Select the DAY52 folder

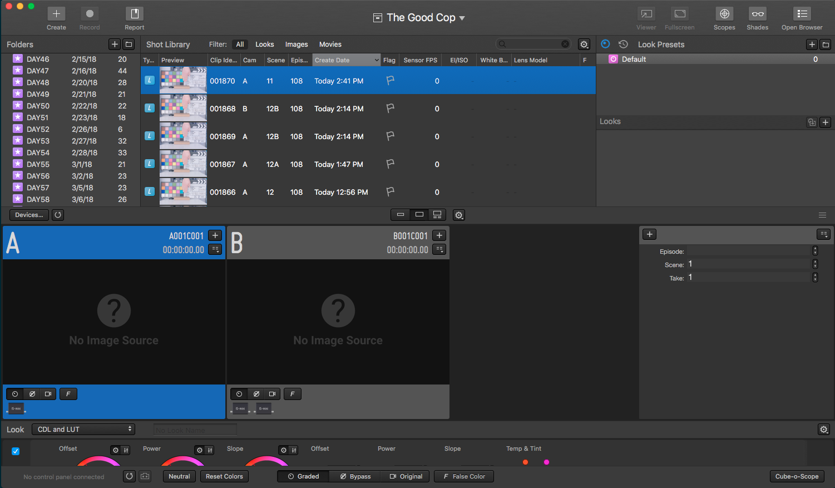[x=38, y=129]
